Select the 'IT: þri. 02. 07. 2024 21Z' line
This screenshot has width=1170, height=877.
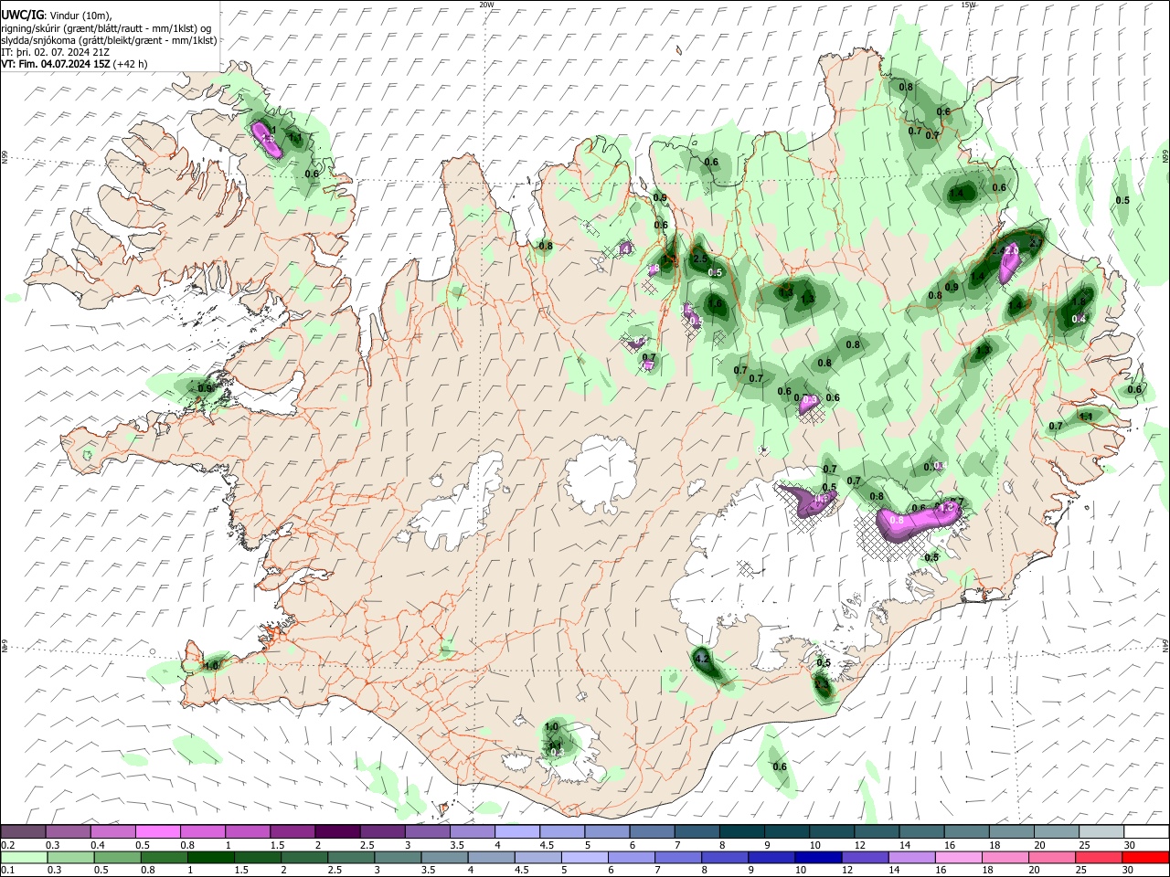56,52
